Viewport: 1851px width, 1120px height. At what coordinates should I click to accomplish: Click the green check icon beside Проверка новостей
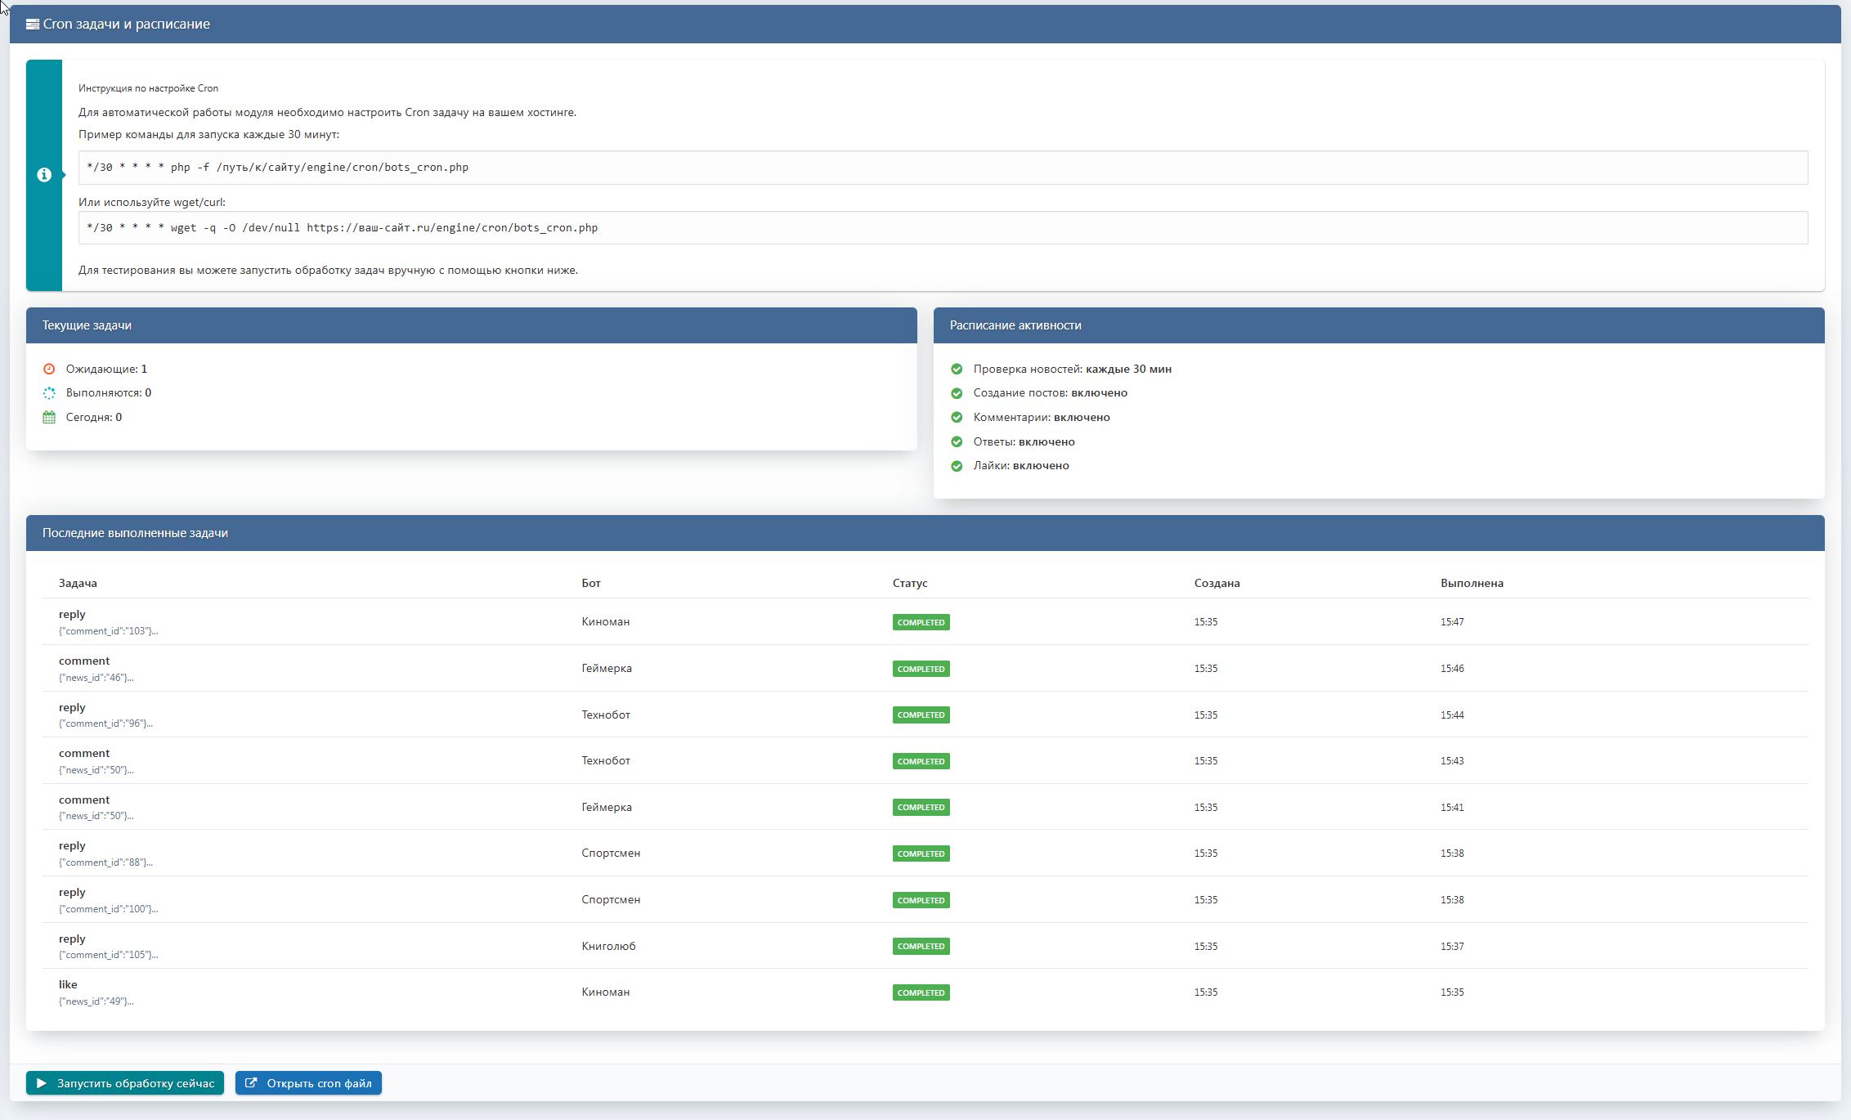point(957,369)
